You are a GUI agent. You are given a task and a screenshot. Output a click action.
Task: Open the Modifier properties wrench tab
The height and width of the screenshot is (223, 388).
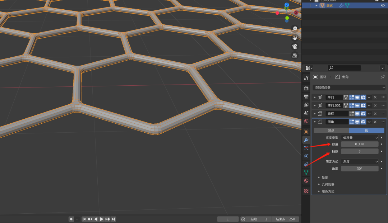[x=306, y=140]
